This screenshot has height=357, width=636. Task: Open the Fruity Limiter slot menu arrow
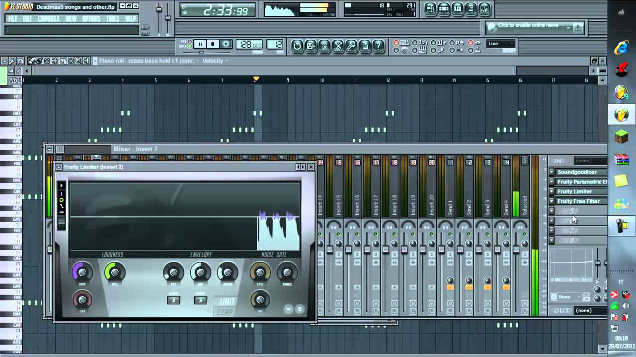551,191
